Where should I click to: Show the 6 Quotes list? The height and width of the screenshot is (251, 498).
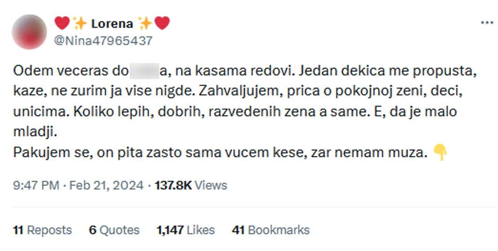(x=114, y=230)
